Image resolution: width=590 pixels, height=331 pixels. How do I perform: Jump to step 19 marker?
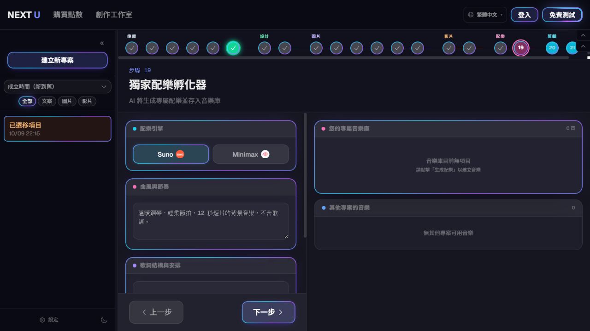click(521, 48)
